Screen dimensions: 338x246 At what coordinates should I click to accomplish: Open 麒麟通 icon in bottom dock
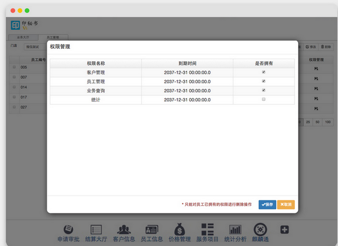(x=260, y=230)
